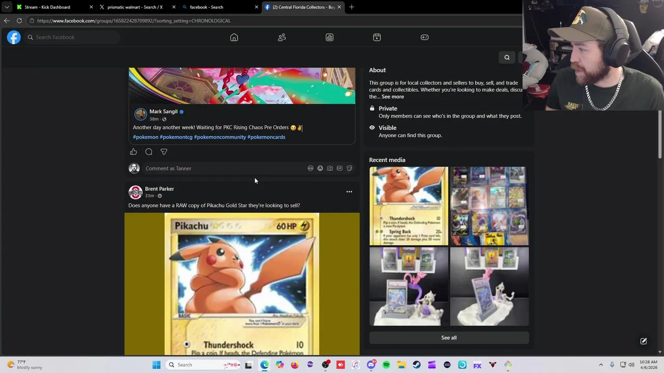The image size is (664, 373).
Task: Open the Pikachu card recent media thumbnail
Action: 409,206
